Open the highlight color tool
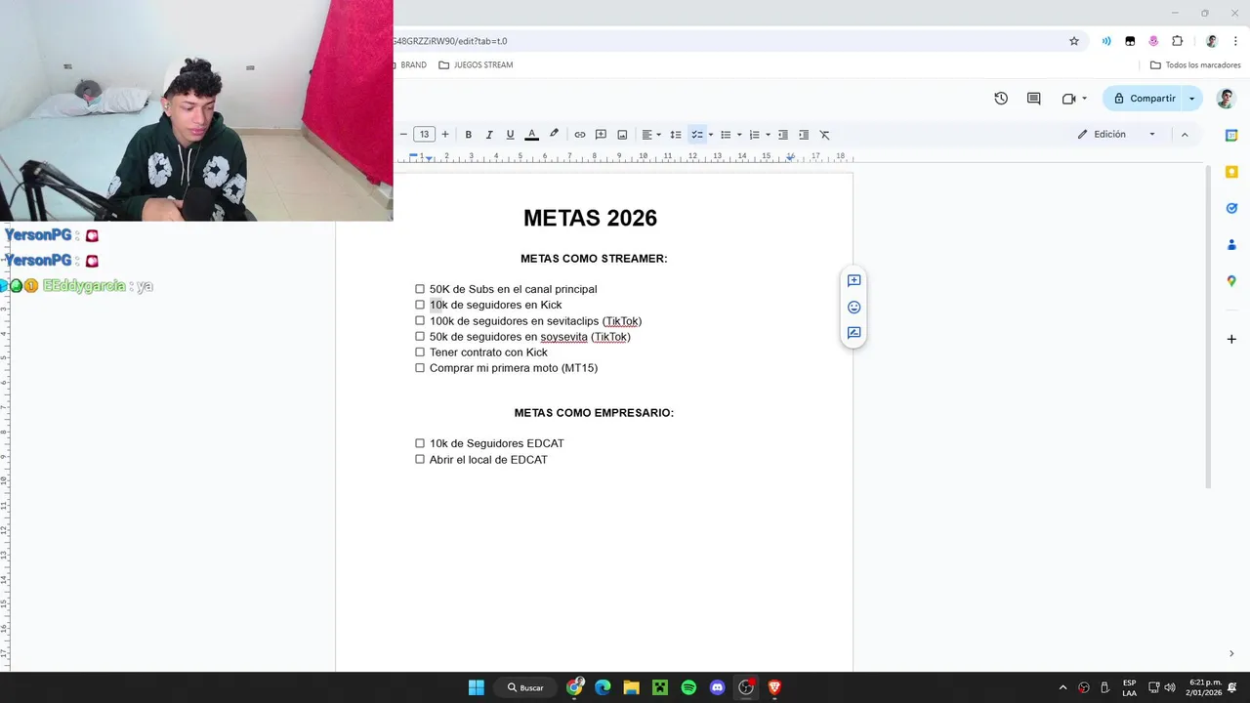 554,135
